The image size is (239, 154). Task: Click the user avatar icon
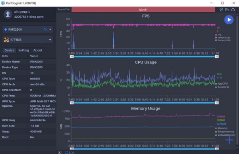coord(8,14)
